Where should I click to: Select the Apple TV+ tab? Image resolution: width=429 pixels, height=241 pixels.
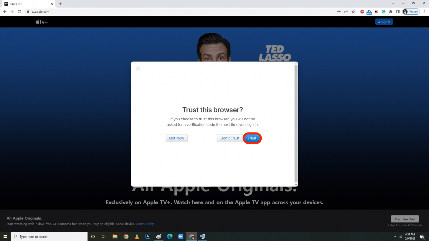28,4
